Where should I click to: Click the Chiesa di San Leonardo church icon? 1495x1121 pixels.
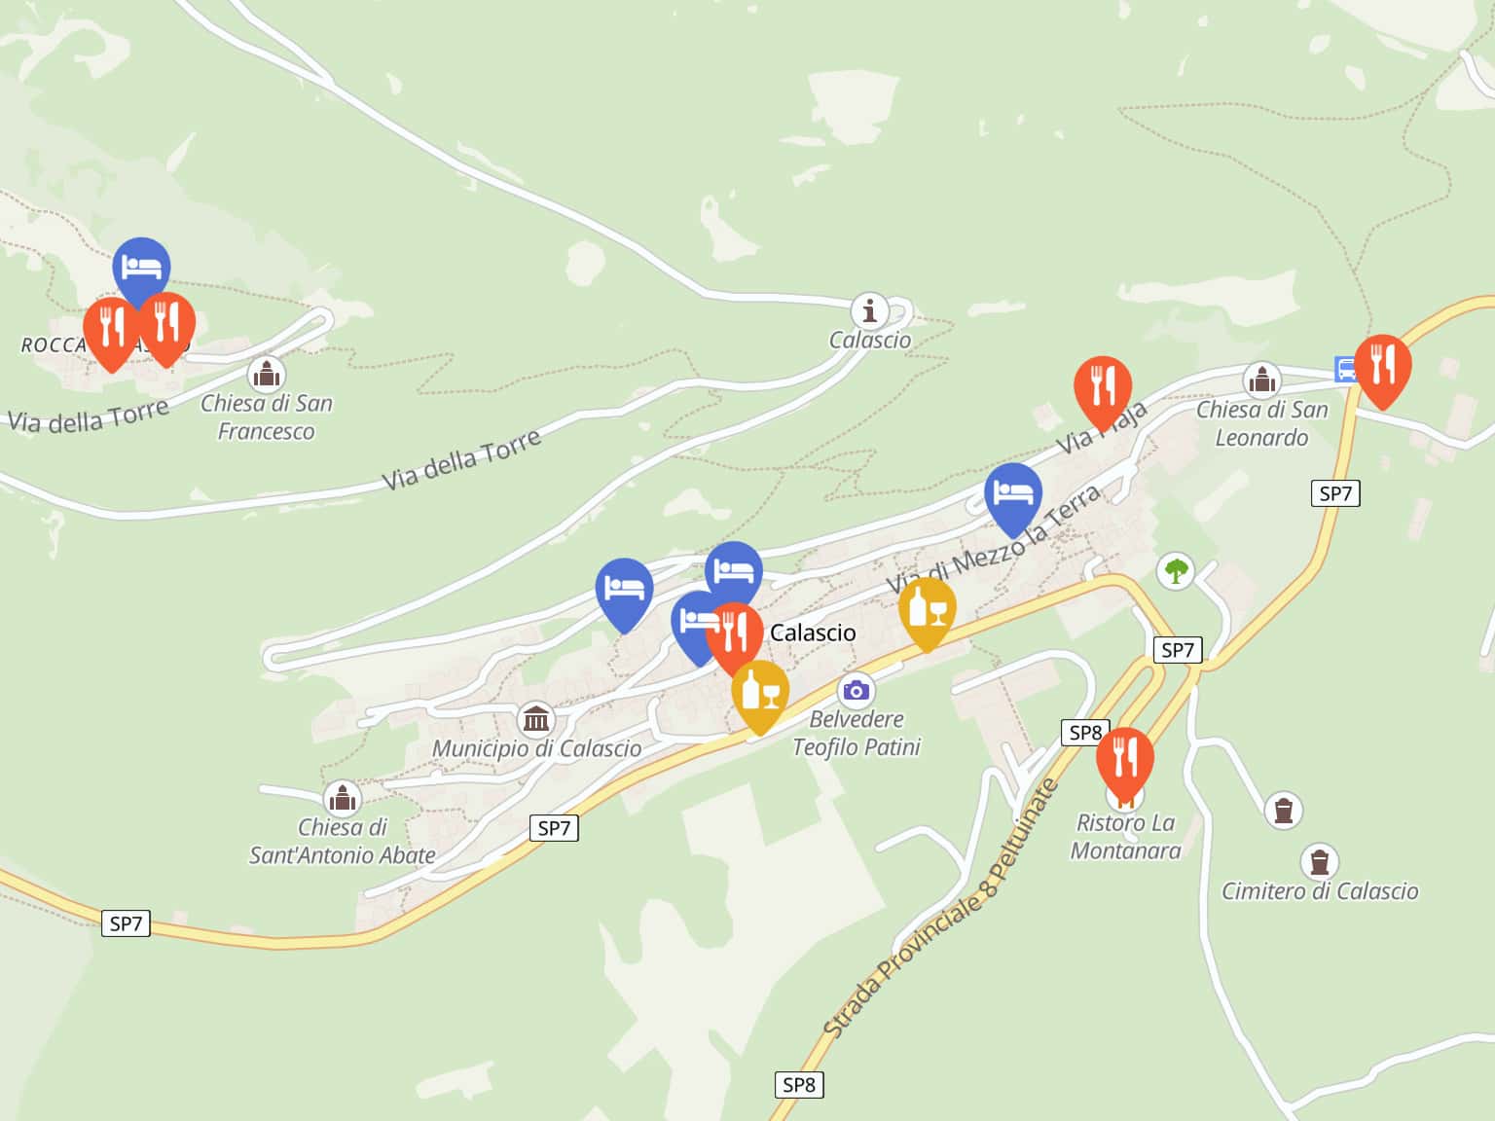(1262, 380)
